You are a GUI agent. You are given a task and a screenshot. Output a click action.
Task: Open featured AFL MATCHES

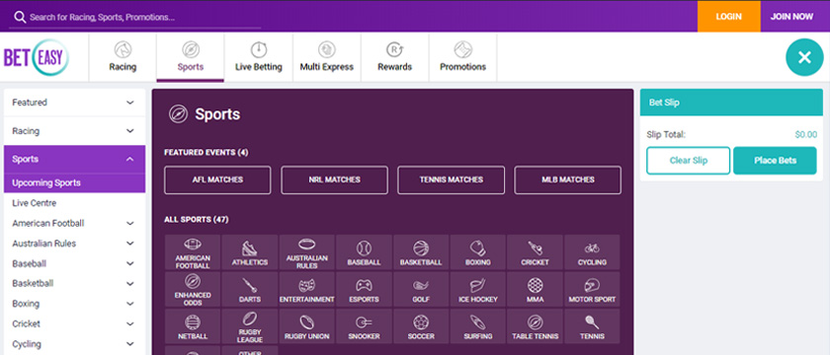[x=217, y=180]
